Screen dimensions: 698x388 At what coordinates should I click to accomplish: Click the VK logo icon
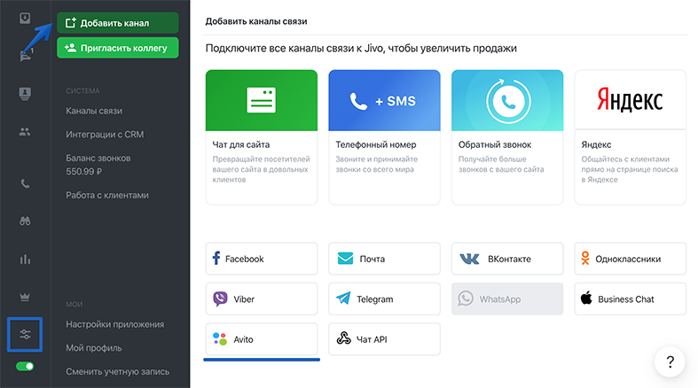coord(469,259)
